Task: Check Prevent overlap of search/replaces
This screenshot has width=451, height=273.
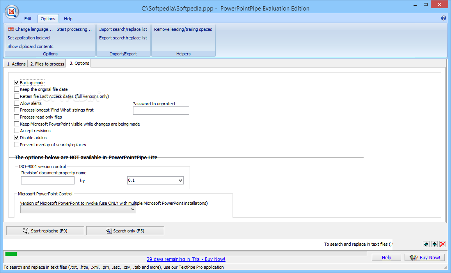Action: coord(17,144)
